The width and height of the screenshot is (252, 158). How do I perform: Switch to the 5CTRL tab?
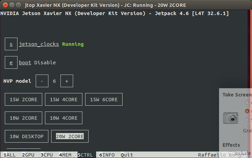pos(85,155)
